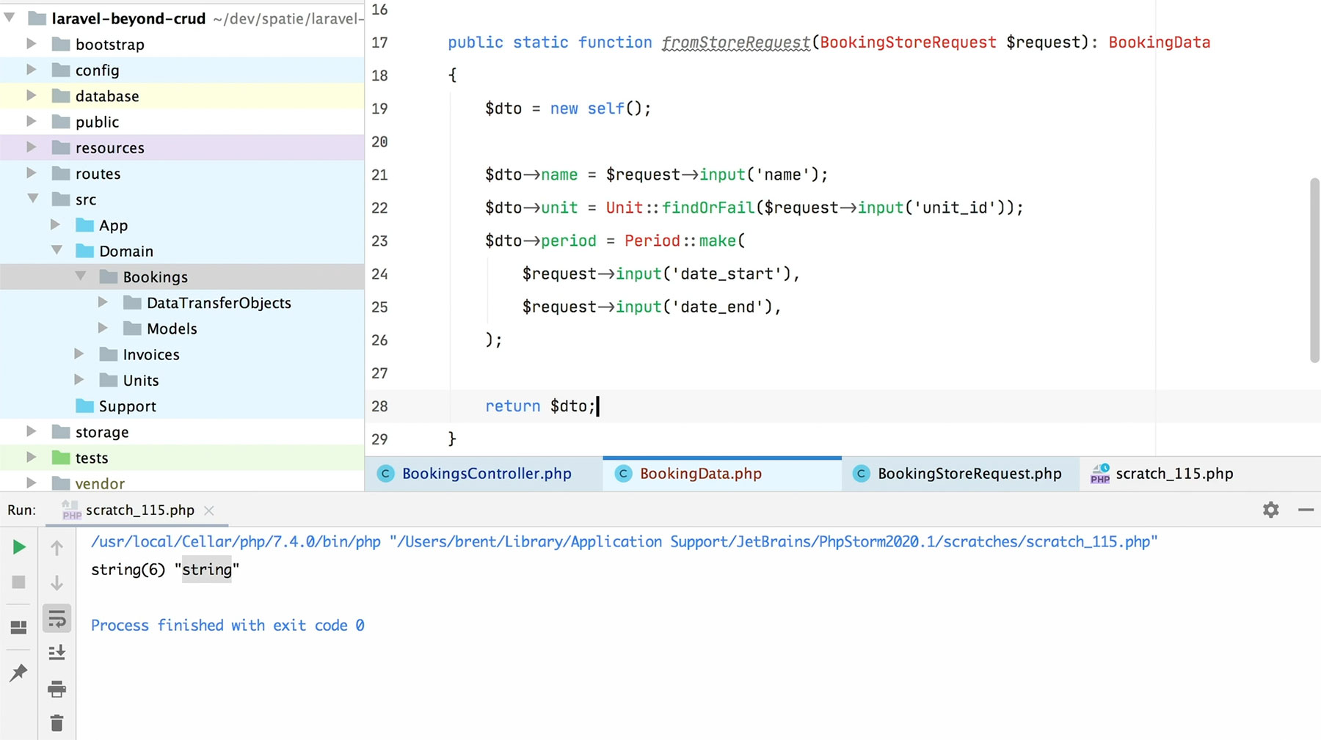The image size is (1321, 740).
Task: Close the scratch_115.php run tab
Action: tap(209, 510)
